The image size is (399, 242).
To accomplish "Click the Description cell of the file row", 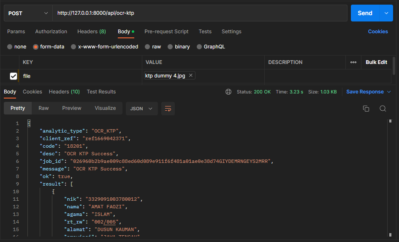I will pyautogui.click(x=328, y=76).
